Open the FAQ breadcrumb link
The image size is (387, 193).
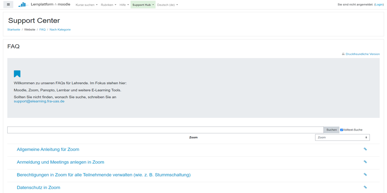pos(42,29)
